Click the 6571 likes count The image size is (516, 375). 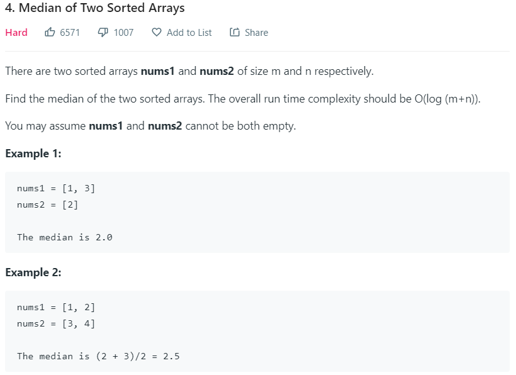coord(70,32)
